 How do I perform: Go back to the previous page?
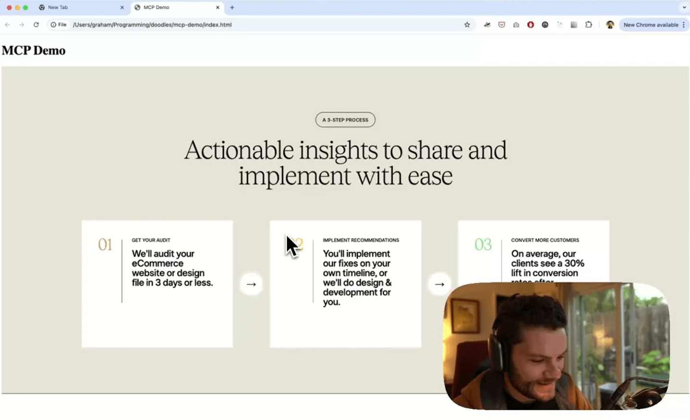7,25
